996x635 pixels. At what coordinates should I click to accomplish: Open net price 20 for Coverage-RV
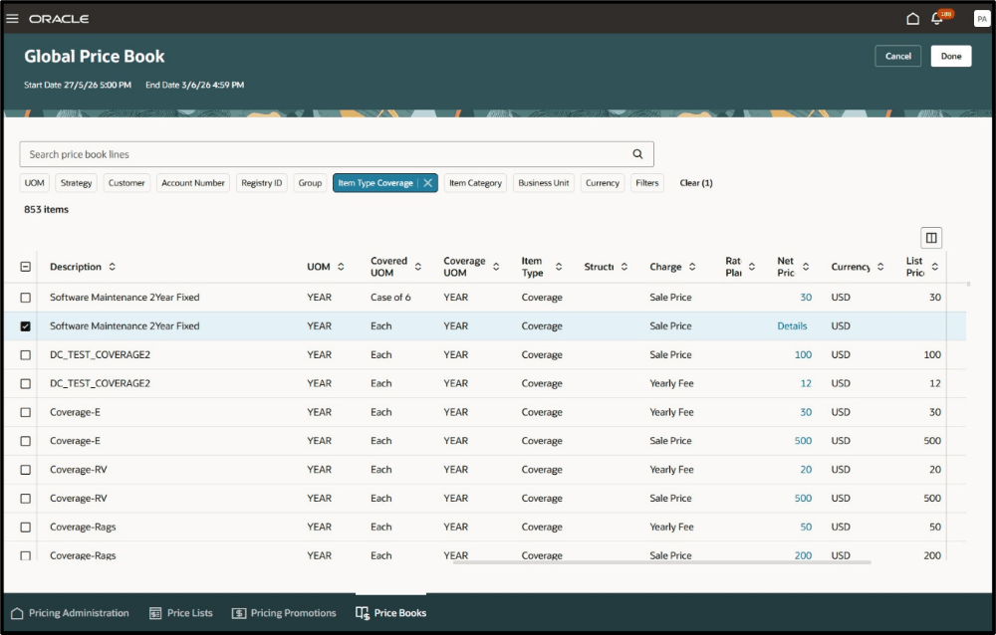point(806,469)
